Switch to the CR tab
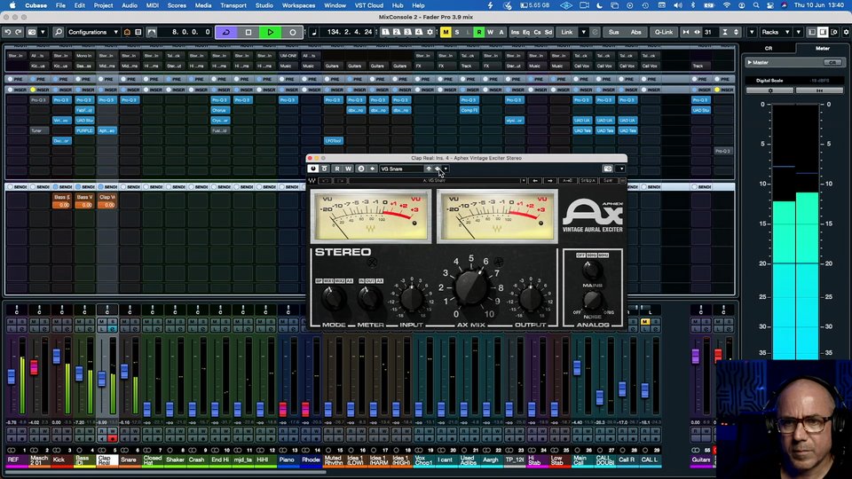This screenshot has height=479, width=852. coord(769,48)
